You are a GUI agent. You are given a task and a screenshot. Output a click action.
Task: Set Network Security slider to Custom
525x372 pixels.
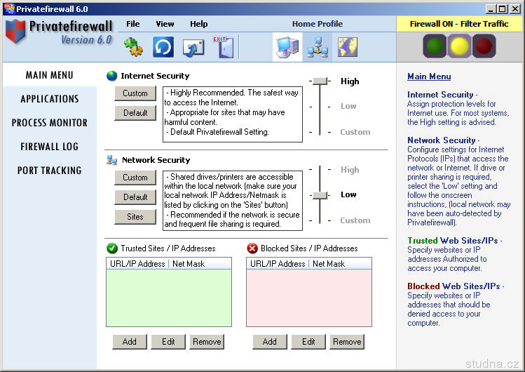tap(355, 220)
